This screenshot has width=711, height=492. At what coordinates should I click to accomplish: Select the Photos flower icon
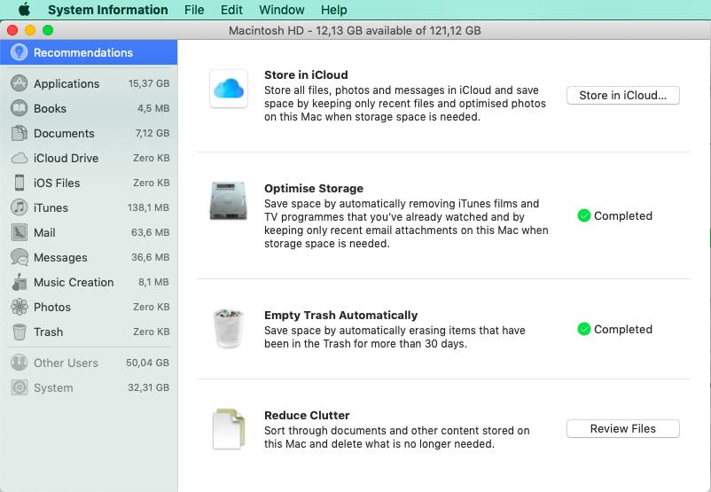point(19,307)
